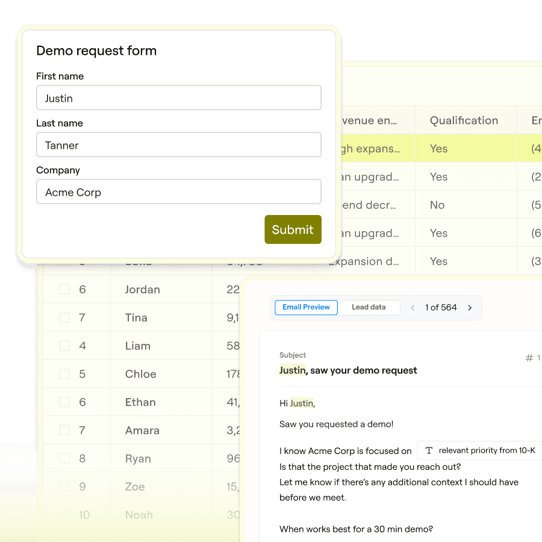542x542 pixels.
Task: Toggle the checkbox on Chloe's row
Action: click(x=64, y=373)
